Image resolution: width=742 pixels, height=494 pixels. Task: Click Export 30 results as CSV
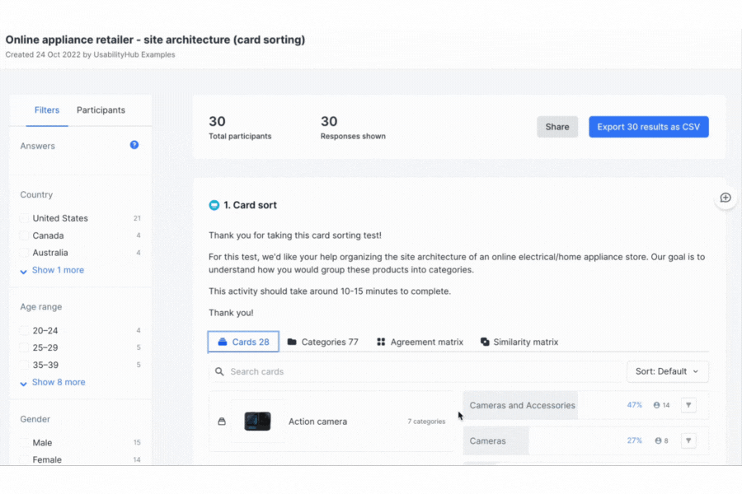click(648, 127)
